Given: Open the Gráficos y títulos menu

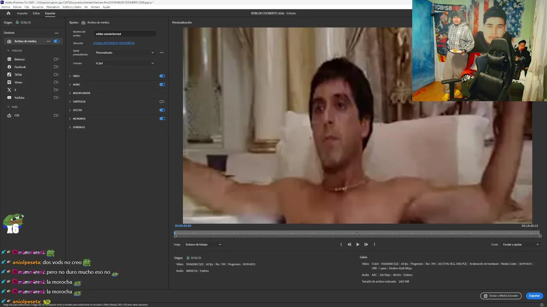Looking at the screenshot, I should [x=72, y=7].
